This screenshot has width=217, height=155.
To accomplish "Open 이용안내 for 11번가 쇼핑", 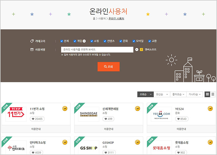I will [x=36, y=129].
